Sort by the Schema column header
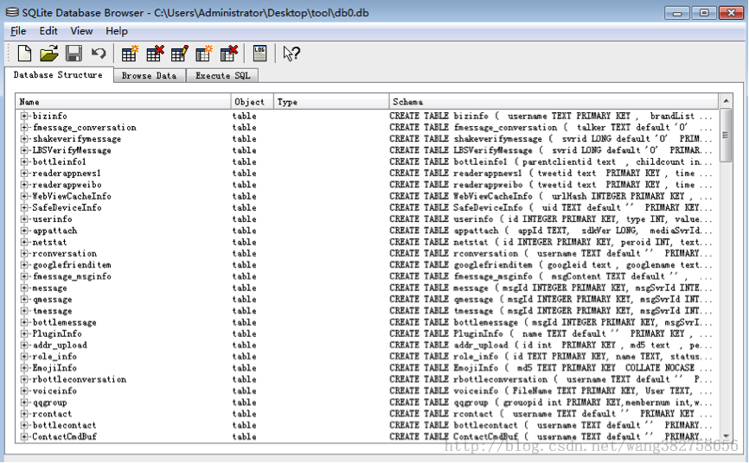Viewport: 749px width, 463px height. (x=554, y=102)
